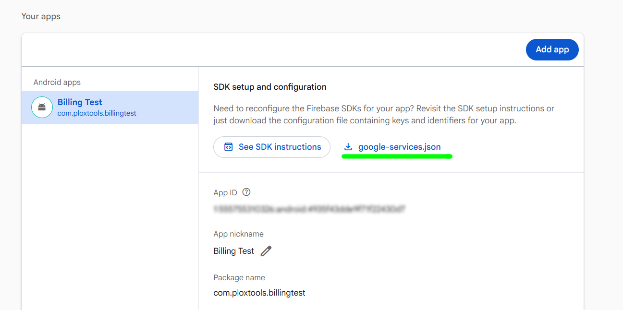Click the Android robot icon for Billing Test
623x310 pixels.
(42, 107)
